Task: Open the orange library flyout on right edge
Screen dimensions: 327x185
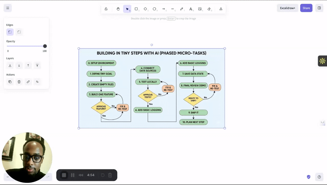Action: [x=322, y=61]
